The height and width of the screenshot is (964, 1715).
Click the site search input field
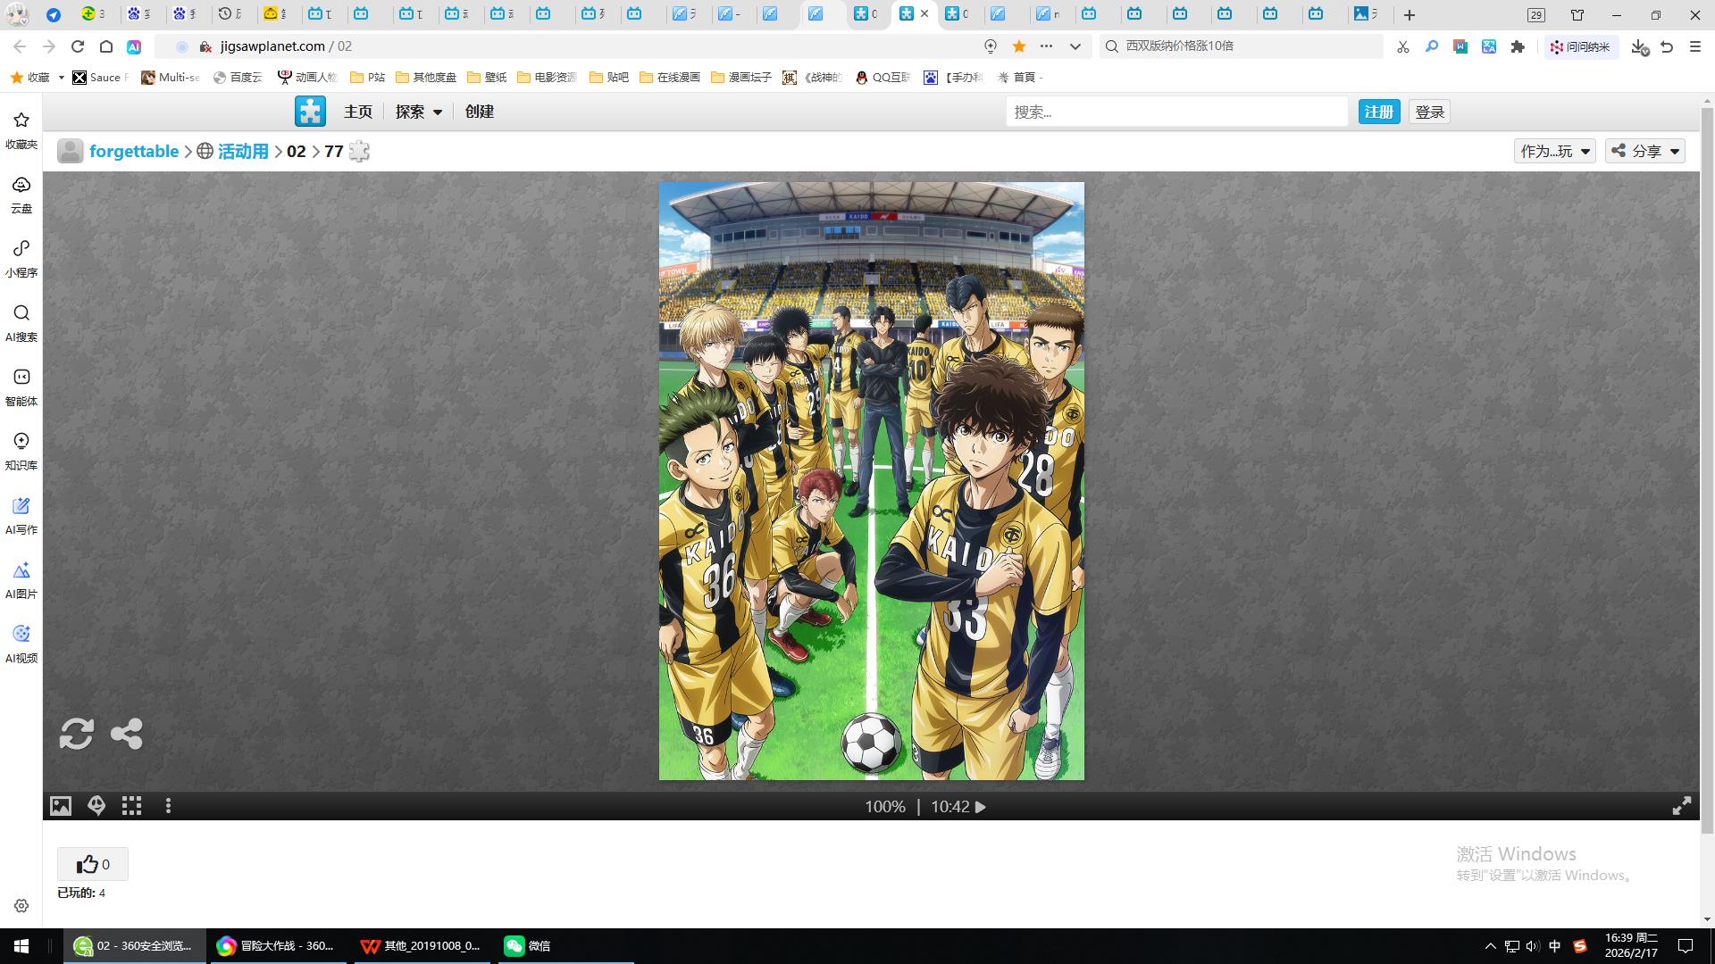click(x=1175, y=112)
